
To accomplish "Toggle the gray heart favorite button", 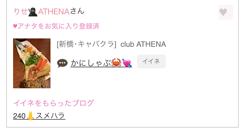I will (225, 12).
